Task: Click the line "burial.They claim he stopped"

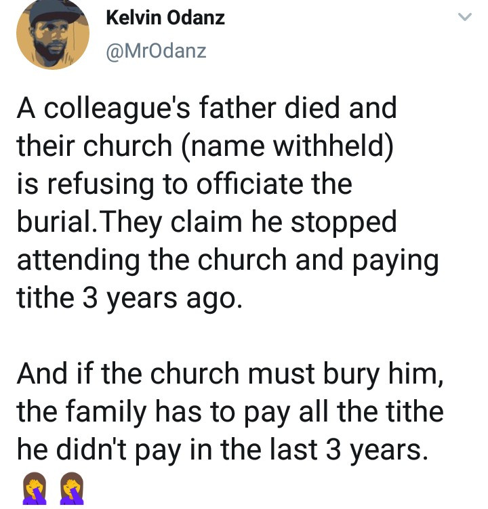Action: coord(207,223)
